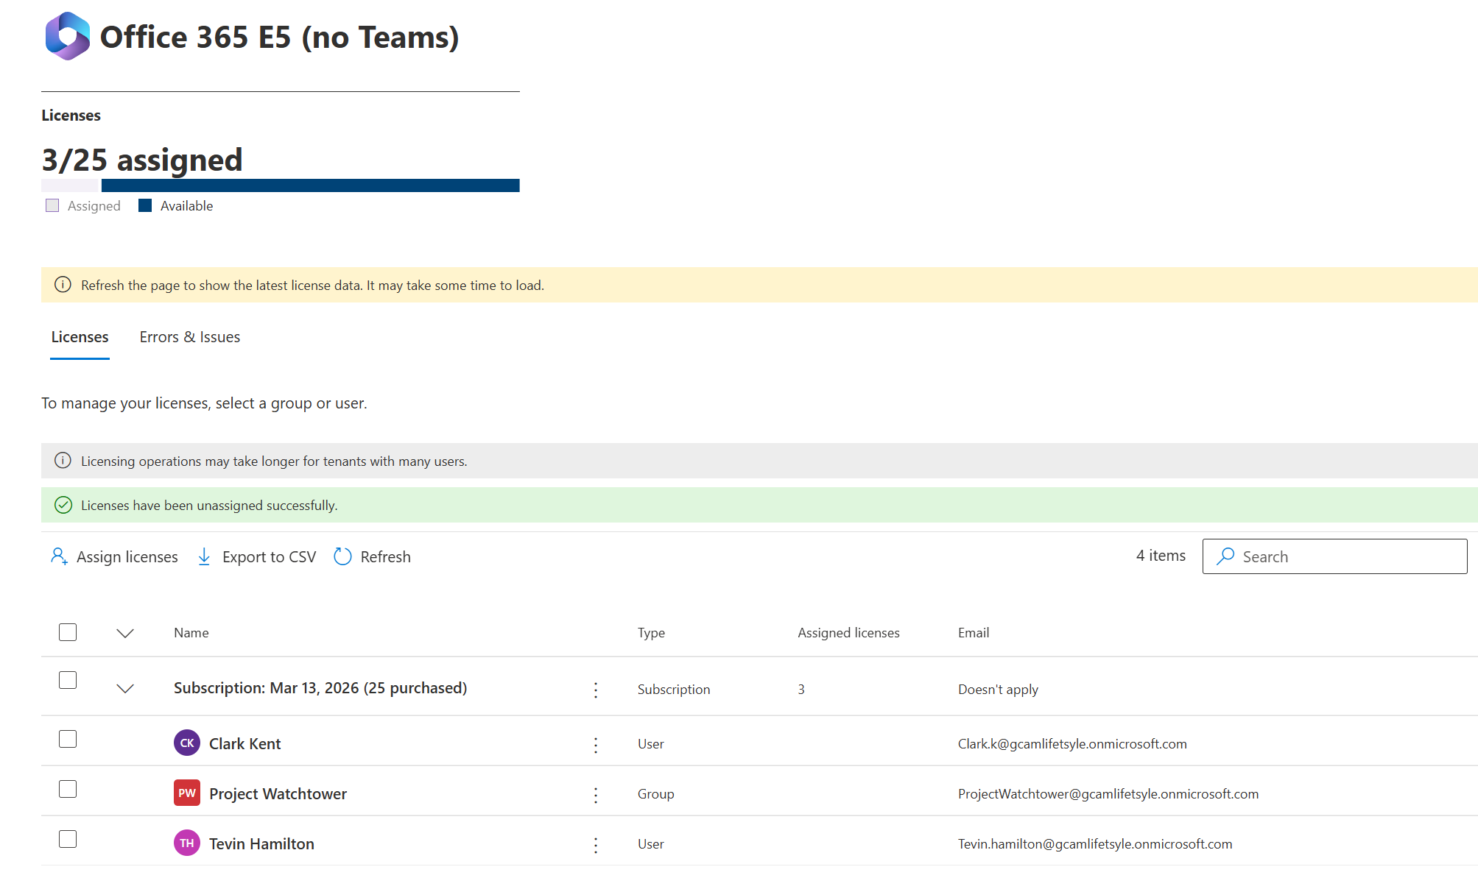Focus the Search input field
This screenshot has height=878, width=1478.
1348,556
